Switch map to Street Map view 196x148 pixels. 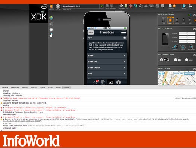click(178, 74)
